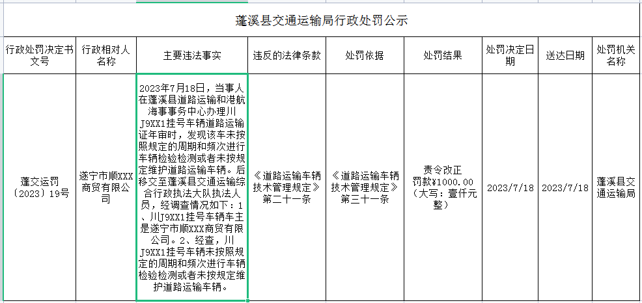The height and width of the screenshot is (303, 642).
Task: Click the date under 送达日期
Action: (565, 187)
